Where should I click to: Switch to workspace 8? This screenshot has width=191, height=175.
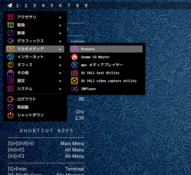point(77,5)
